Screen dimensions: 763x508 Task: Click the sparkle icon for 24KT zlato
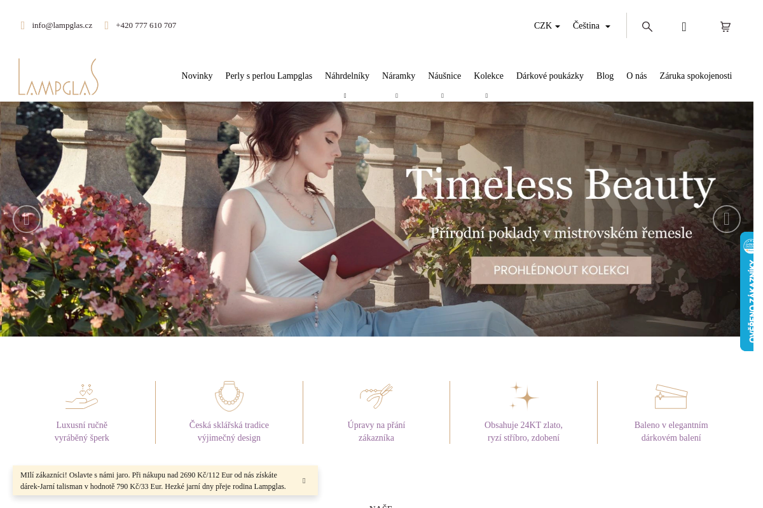(524, 396)
